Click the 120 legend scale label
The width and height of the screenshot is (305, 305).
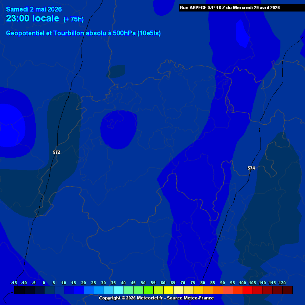pos(282,283)
